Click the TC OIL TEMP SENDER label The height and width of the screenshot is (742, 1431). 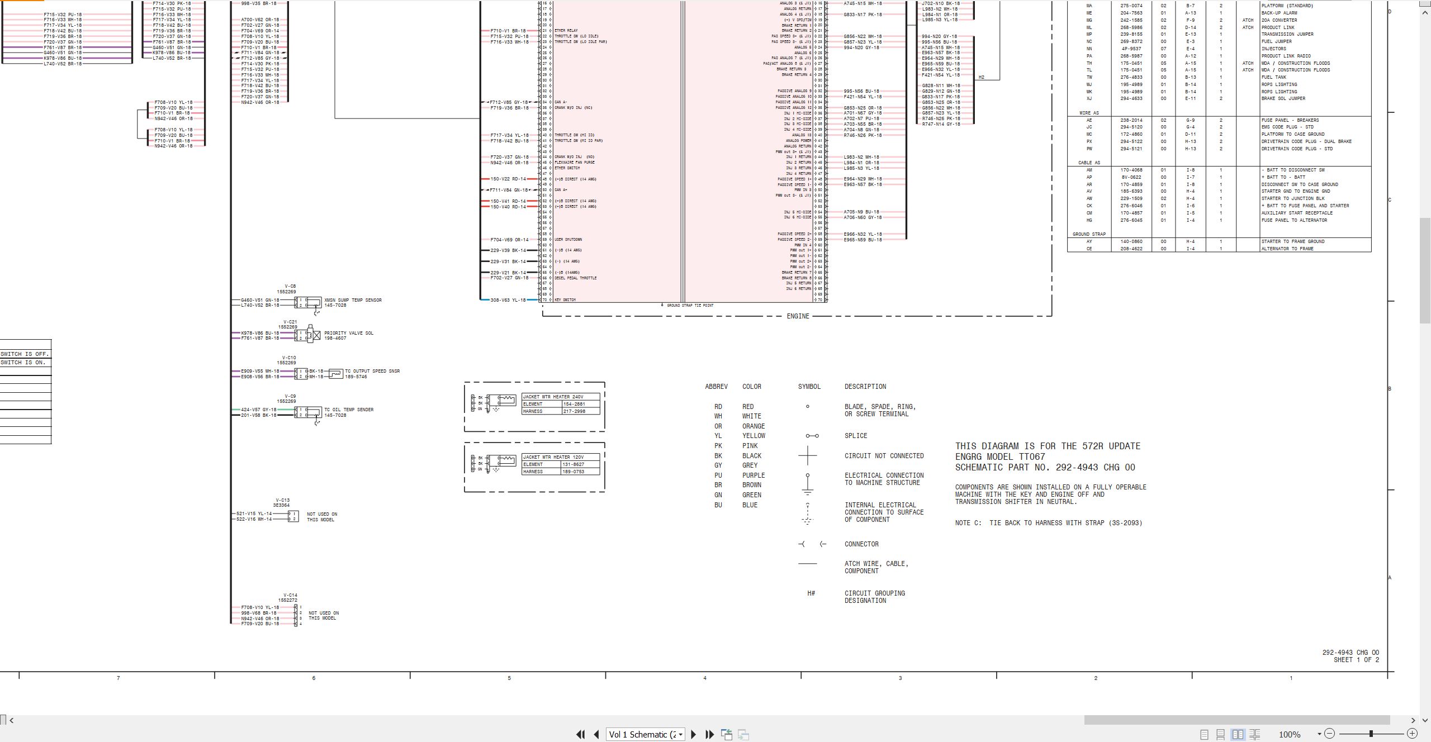(x=348, y=410)
